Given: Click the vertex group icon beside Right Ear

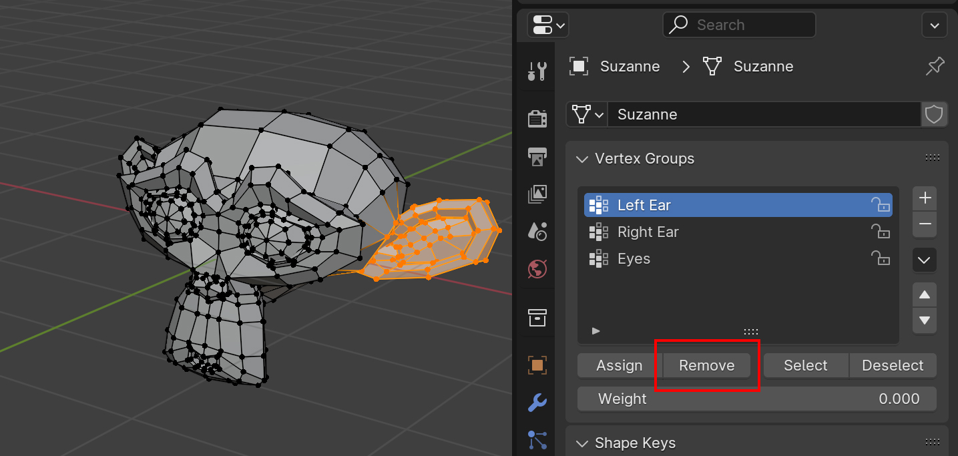Looking at the screenshot, I should pos(599,232).
